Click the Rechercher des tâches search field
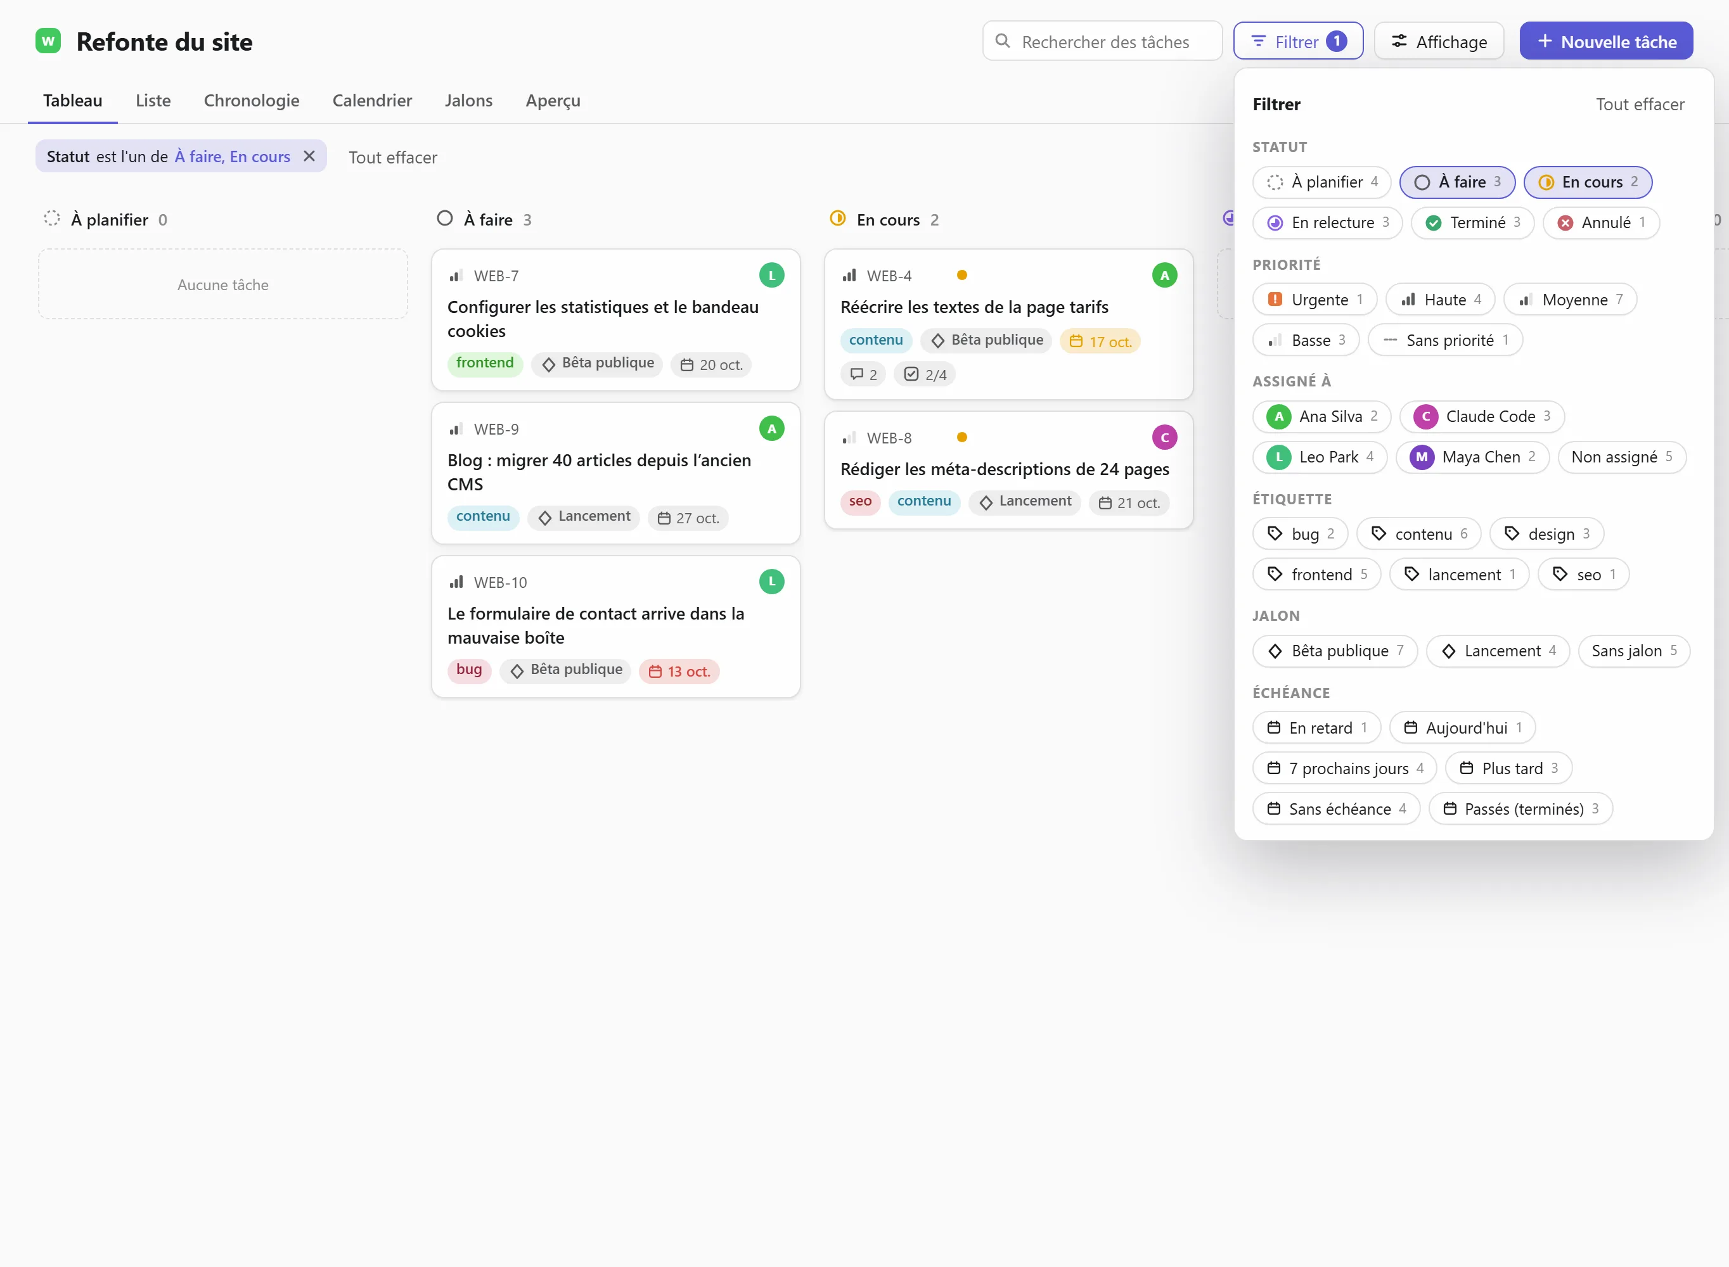 [1102, 41]
